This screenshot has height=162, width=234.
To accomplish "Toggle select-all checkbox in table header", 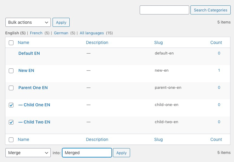I will pyautogui.click(x=11, y=43).
